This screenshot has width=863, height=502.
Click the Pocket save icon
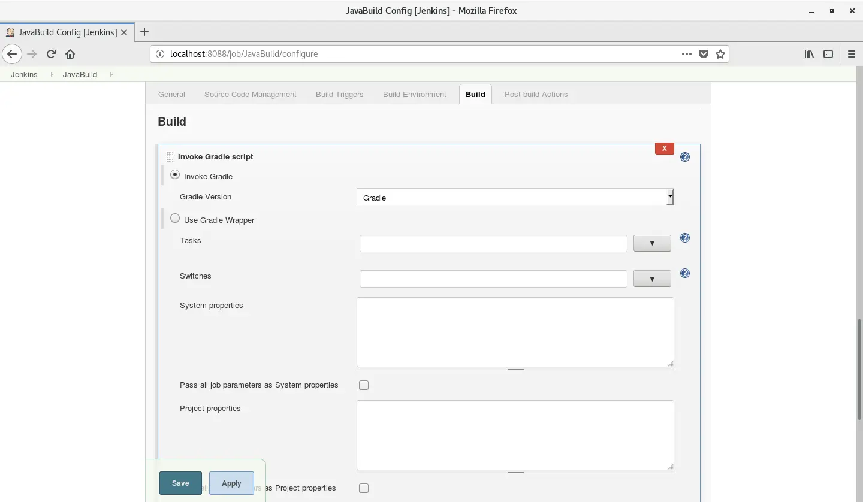pos(704,54)
